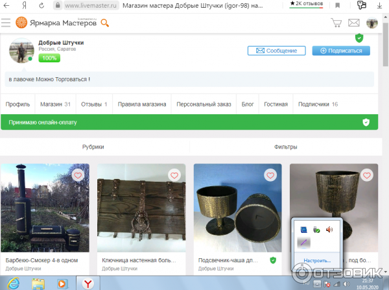
Task: Click the blue Подписаться button
Action: [341, 51]
